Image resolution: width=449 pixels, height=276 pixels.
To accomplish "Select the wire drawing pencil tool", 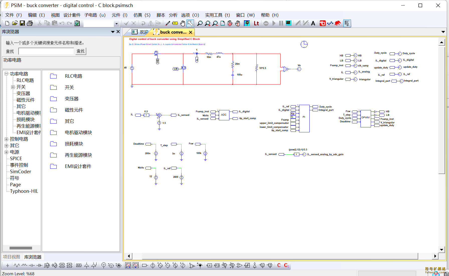I will click(168, 23).
